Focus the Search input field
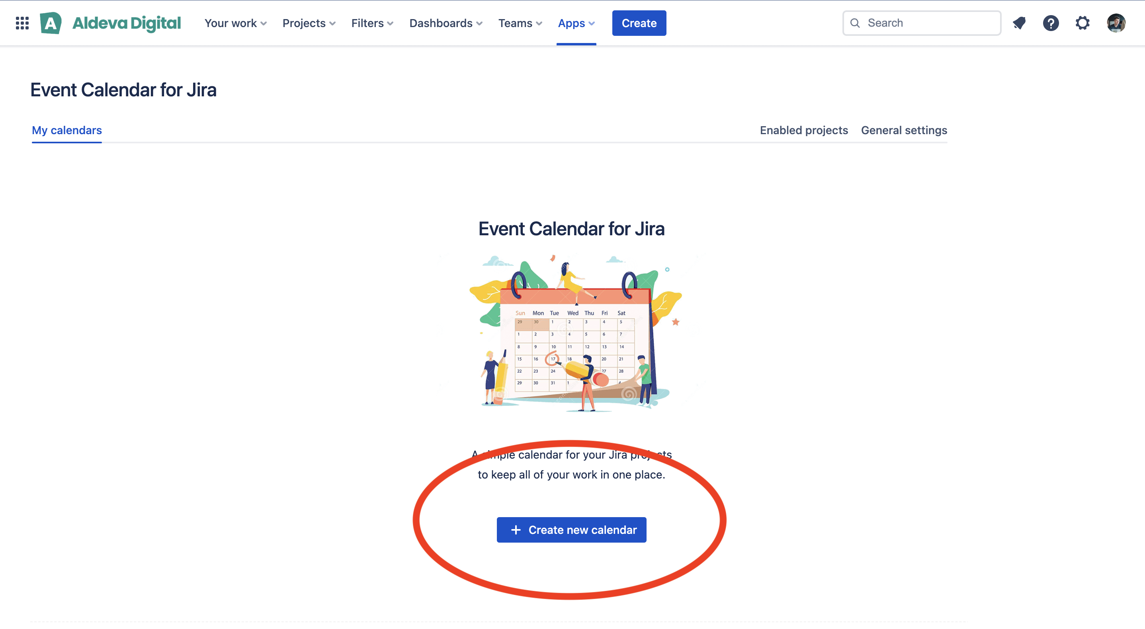The width and height of the screenshot is (1145, 629). click(x=921, y=23)
